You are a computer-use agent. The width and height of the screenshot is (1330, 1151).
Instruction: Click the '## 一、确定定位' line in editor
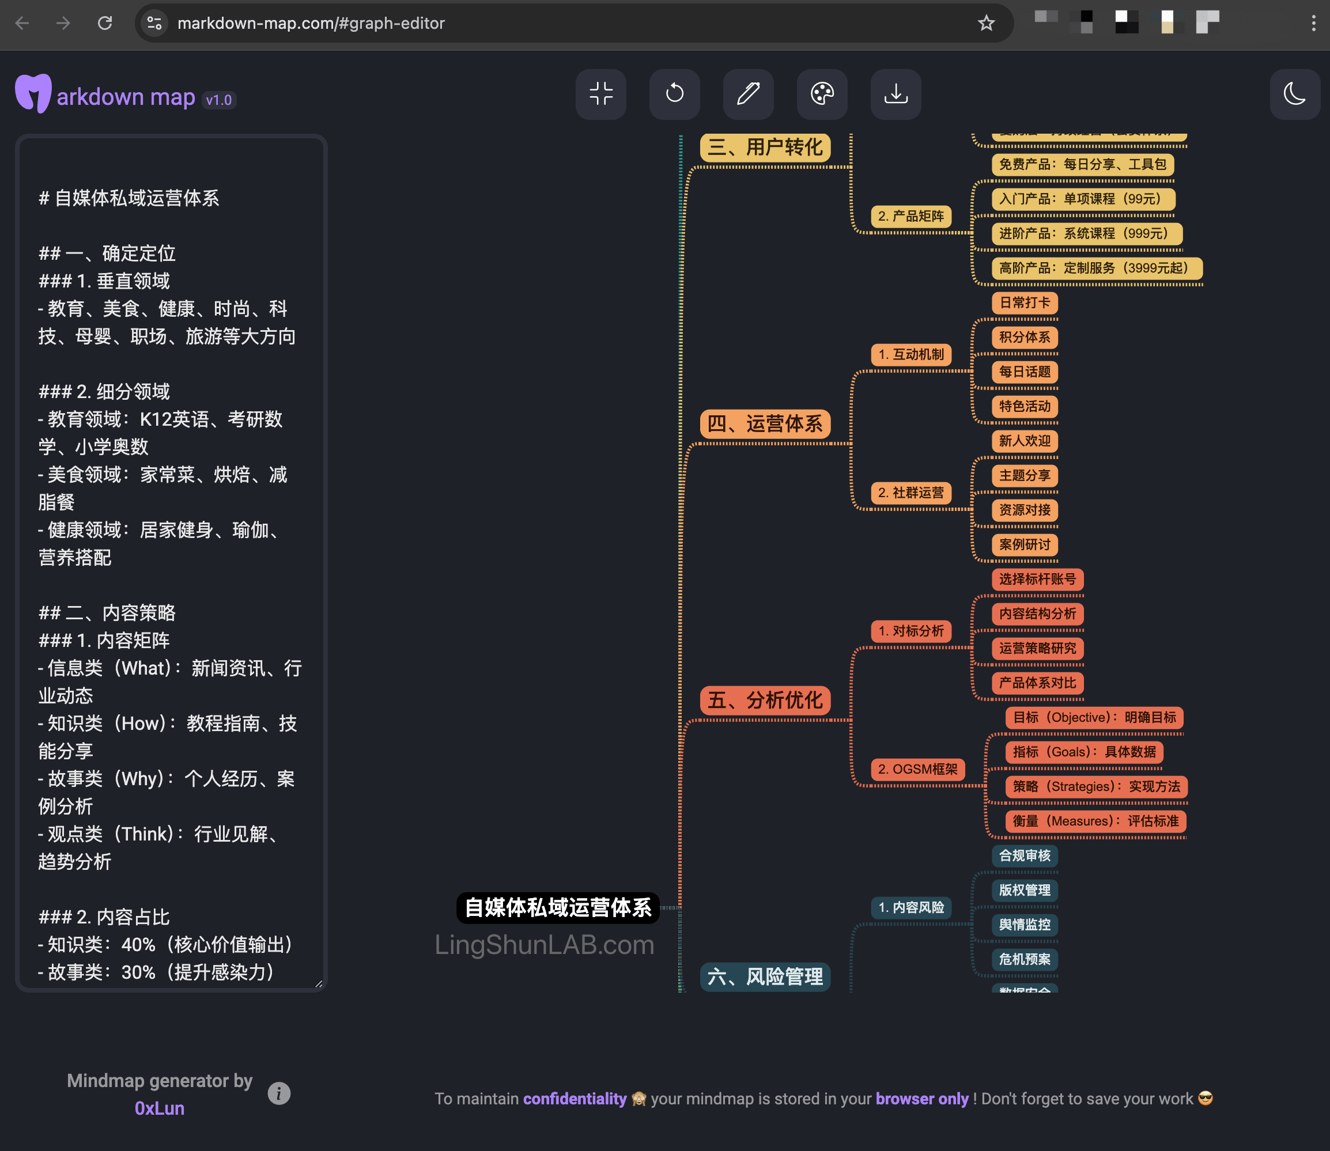click(107, 253)
